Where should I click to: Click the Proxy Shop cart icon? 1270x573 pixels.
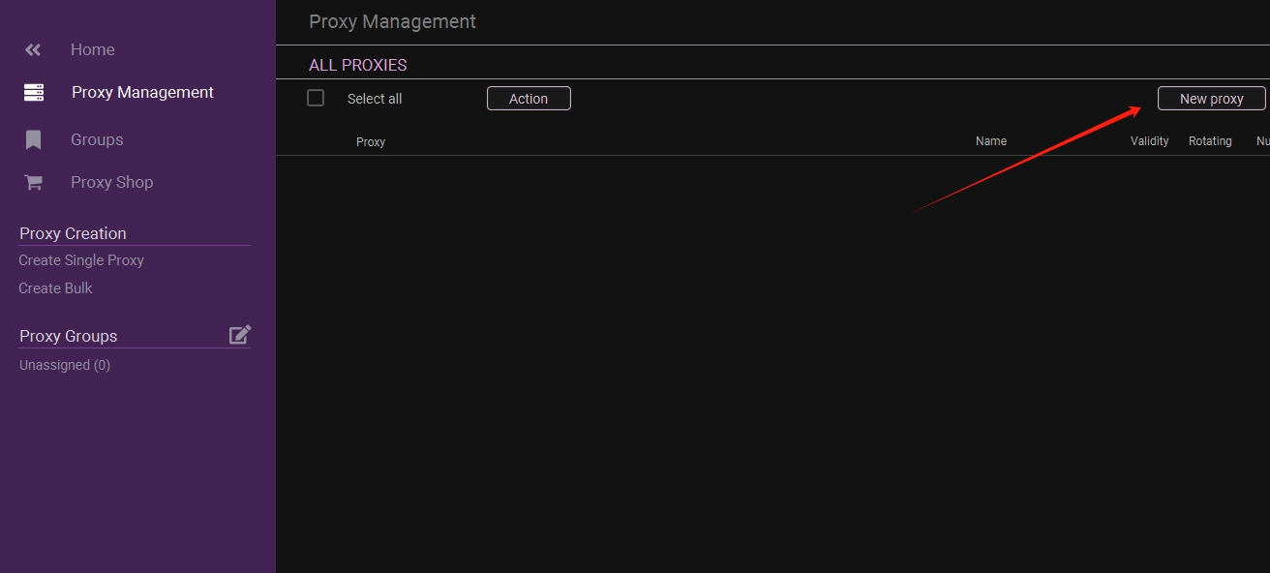coord(34,183)
